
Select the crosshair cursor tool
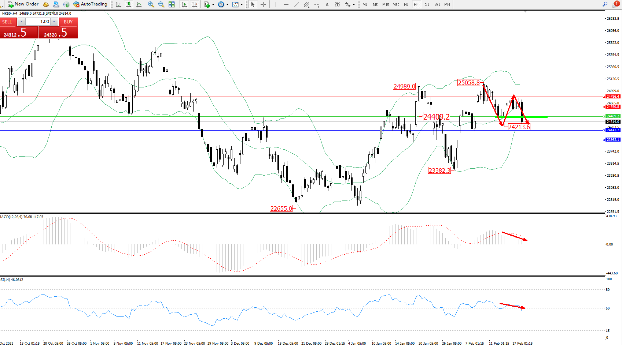coord(263,4)
